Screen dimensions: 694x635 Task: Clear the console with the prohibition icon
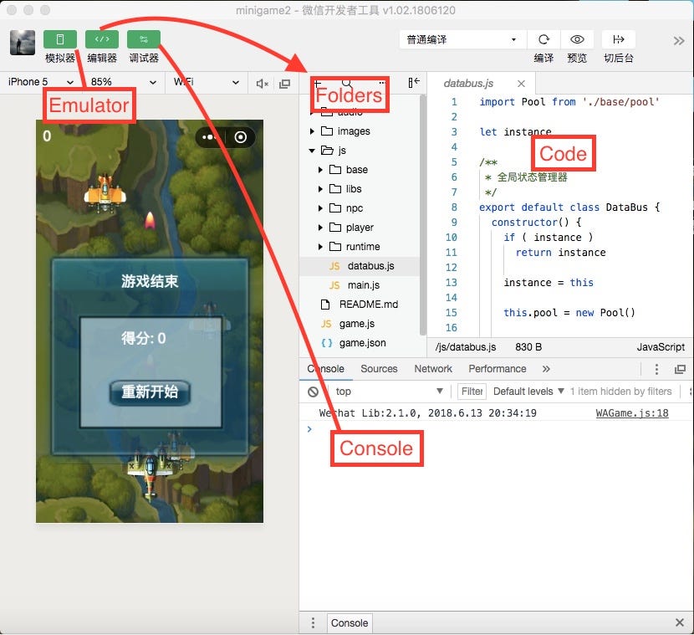[x=311, y=391]
